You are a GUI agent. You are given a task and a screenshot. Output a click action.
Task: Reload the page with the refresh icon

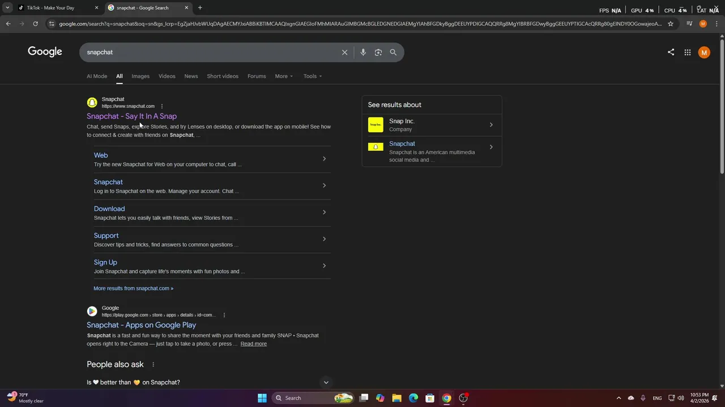(35, 24)
